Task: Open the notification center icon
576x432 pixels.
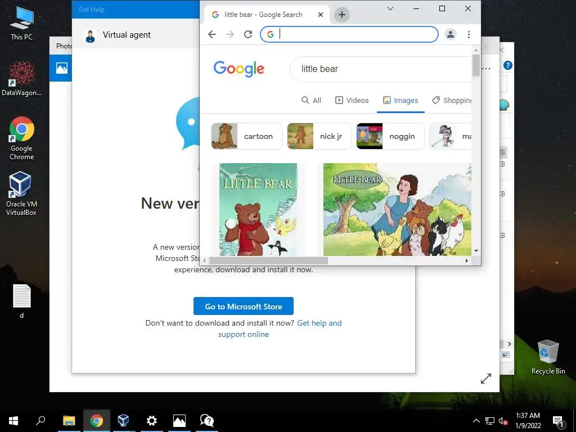Action: click(x=558, y=421)
